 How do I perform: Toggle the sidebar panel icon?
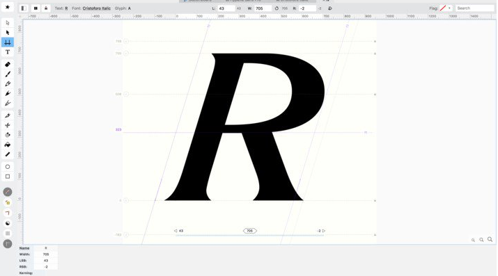point(24,8)
